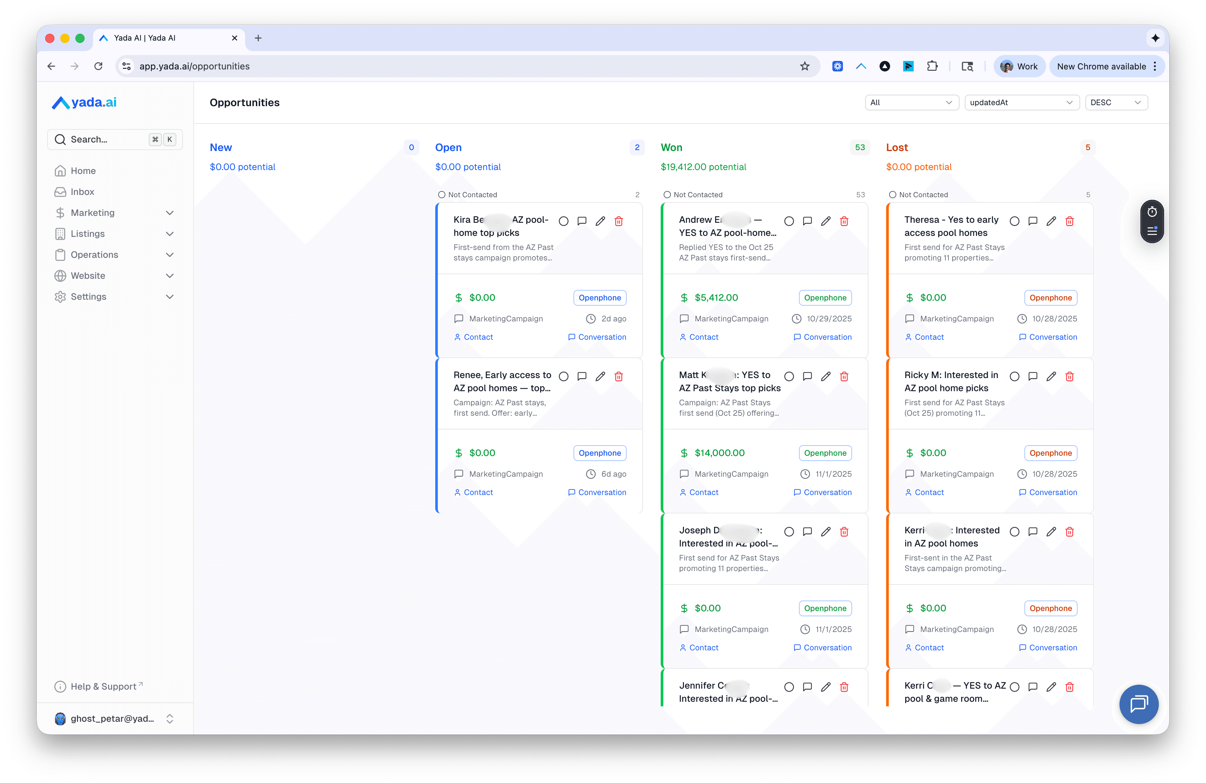Image resolution: width=1206 pixels, height=783 pixels.
Task: Open the list icon on floating widget
Action: tap(1152, 231)
